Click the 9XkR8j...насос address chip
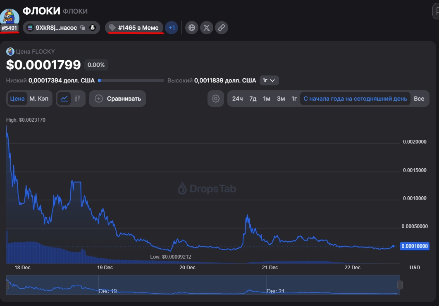 click(x=61, y=28)
